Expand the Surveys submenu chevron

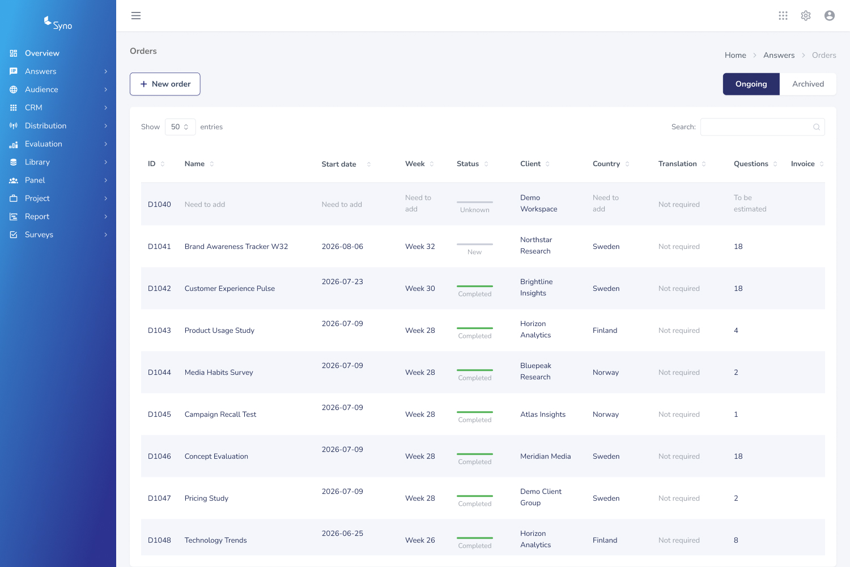click(106, 235)
